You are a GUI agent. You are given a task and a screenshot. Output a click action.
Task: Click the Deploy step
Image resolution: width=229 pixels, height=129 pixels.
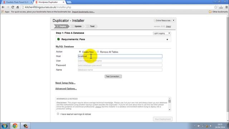[61, 26]
